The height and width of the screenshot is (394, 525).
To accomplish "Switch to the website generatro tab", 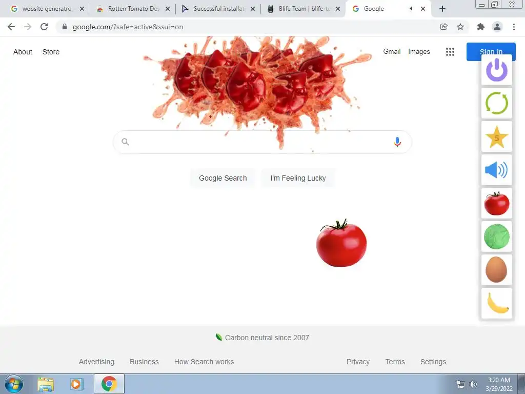I will (47, 9).
